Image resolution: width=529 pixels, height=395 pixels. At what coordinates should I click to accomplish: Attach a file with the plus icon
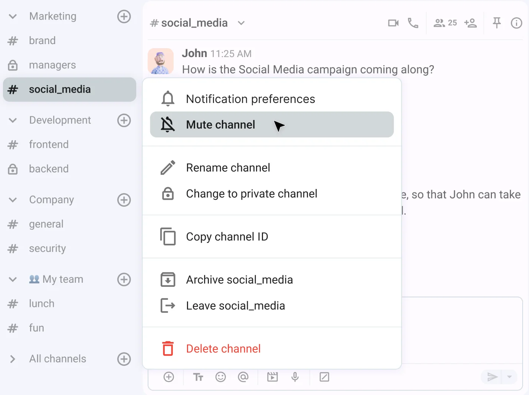169,377
